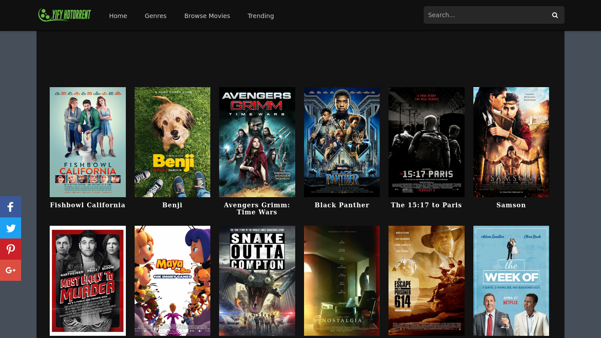Open the Maya the Bee poster
This screenshot has height=338, width=601.
[x=172, y=281]
